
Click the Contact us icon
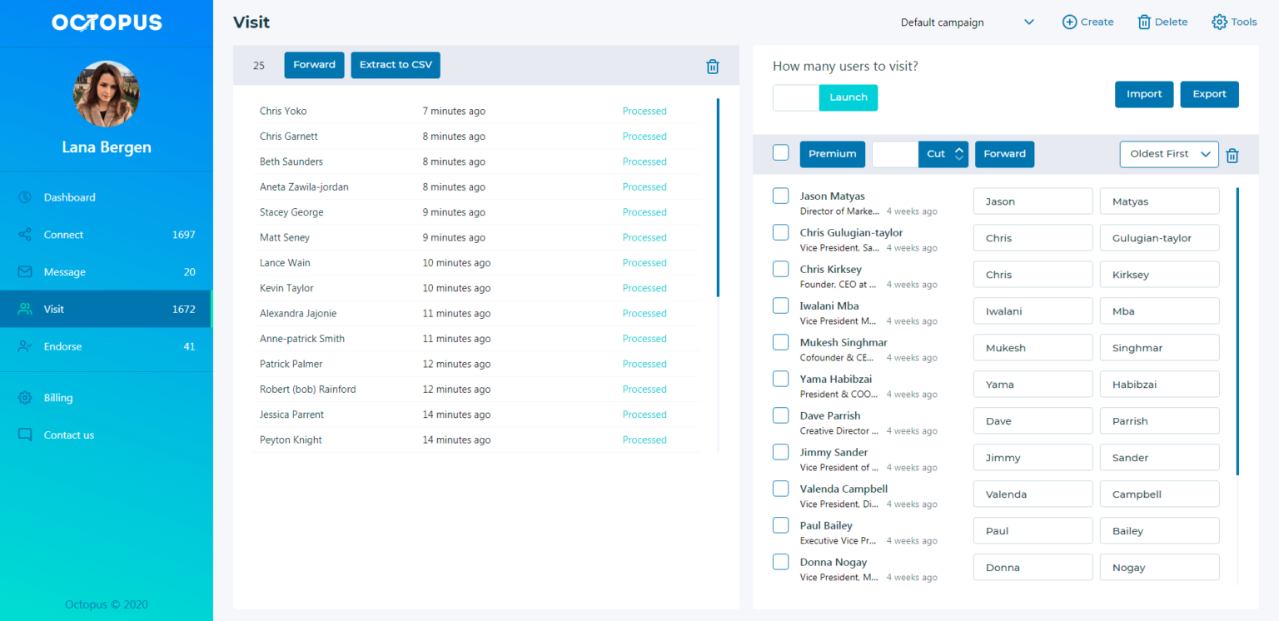point(23,435)
